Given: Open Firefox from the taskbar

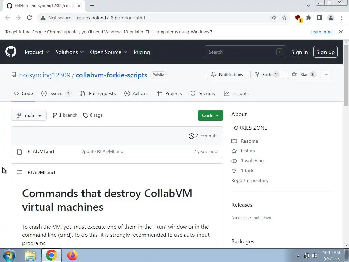Looking at the screenshot, I should tap(73, 255).
